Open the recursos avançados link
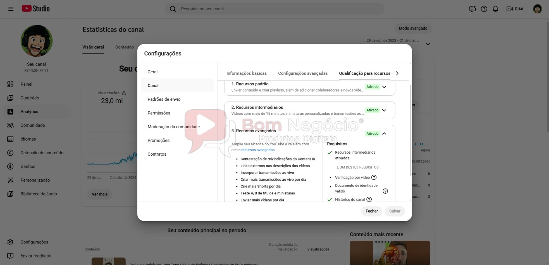 [258, 150]
